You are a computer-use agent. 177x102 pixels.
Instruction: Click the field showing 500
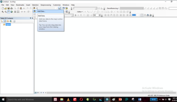click(x=96, y=15)
